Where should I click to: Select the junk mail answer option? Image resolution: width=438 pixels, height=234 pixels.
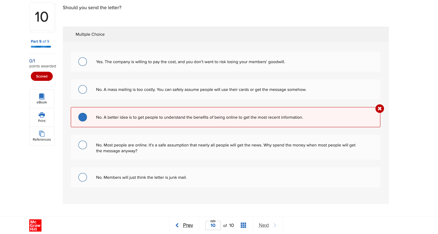[82, 177]
